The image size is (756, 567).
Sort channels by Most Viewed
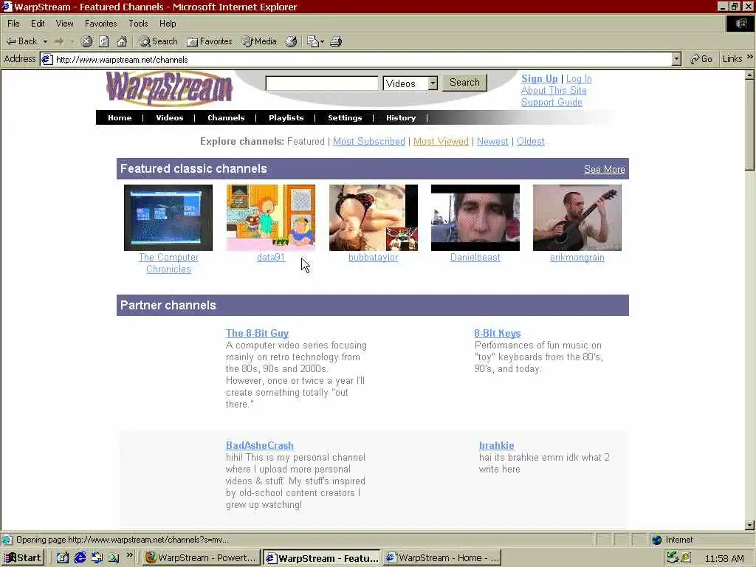441,141
